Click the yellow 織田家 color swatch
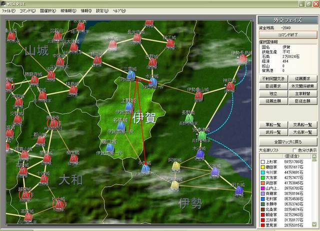This screenshot has height=231, width=320. tap(263, 167)
